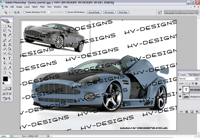Open the Zoom tool preset picker arrow
This screenshot has height=138, width=200.
coord(9,12)
